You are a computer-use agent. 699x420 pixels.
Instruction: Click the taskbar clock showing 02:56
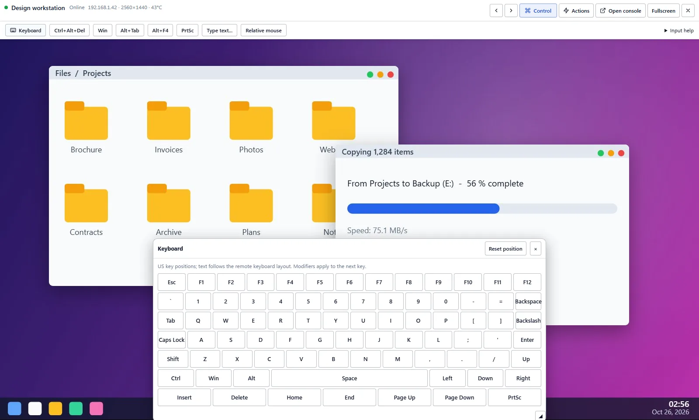(679, 404)
